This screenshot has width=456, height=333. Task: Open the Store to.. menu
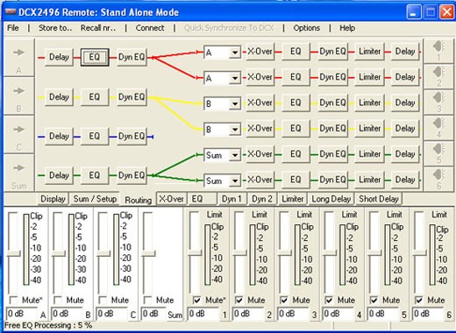55,28
